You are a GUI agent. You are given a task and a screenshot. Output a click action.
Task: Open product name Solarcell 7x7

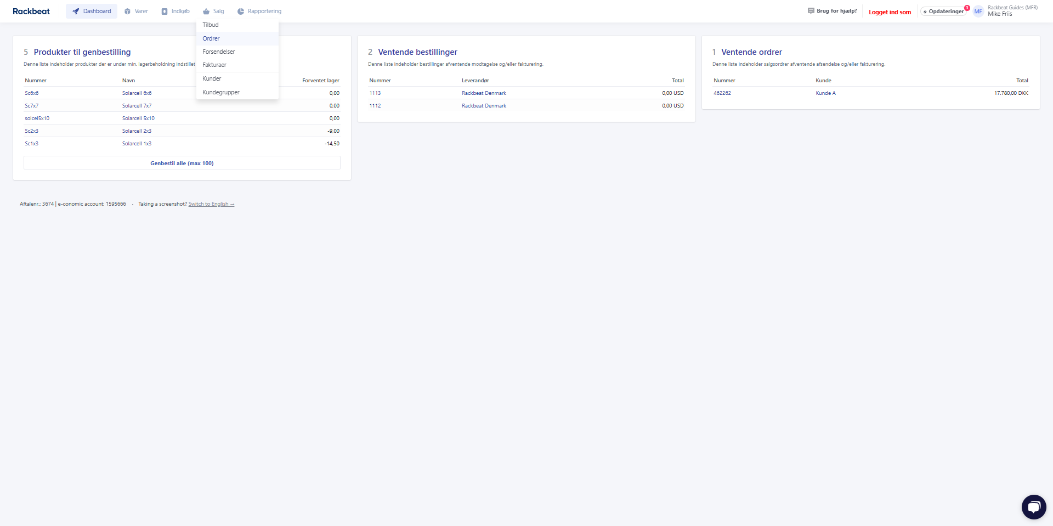pyautogui.click(x=137, y=106)
